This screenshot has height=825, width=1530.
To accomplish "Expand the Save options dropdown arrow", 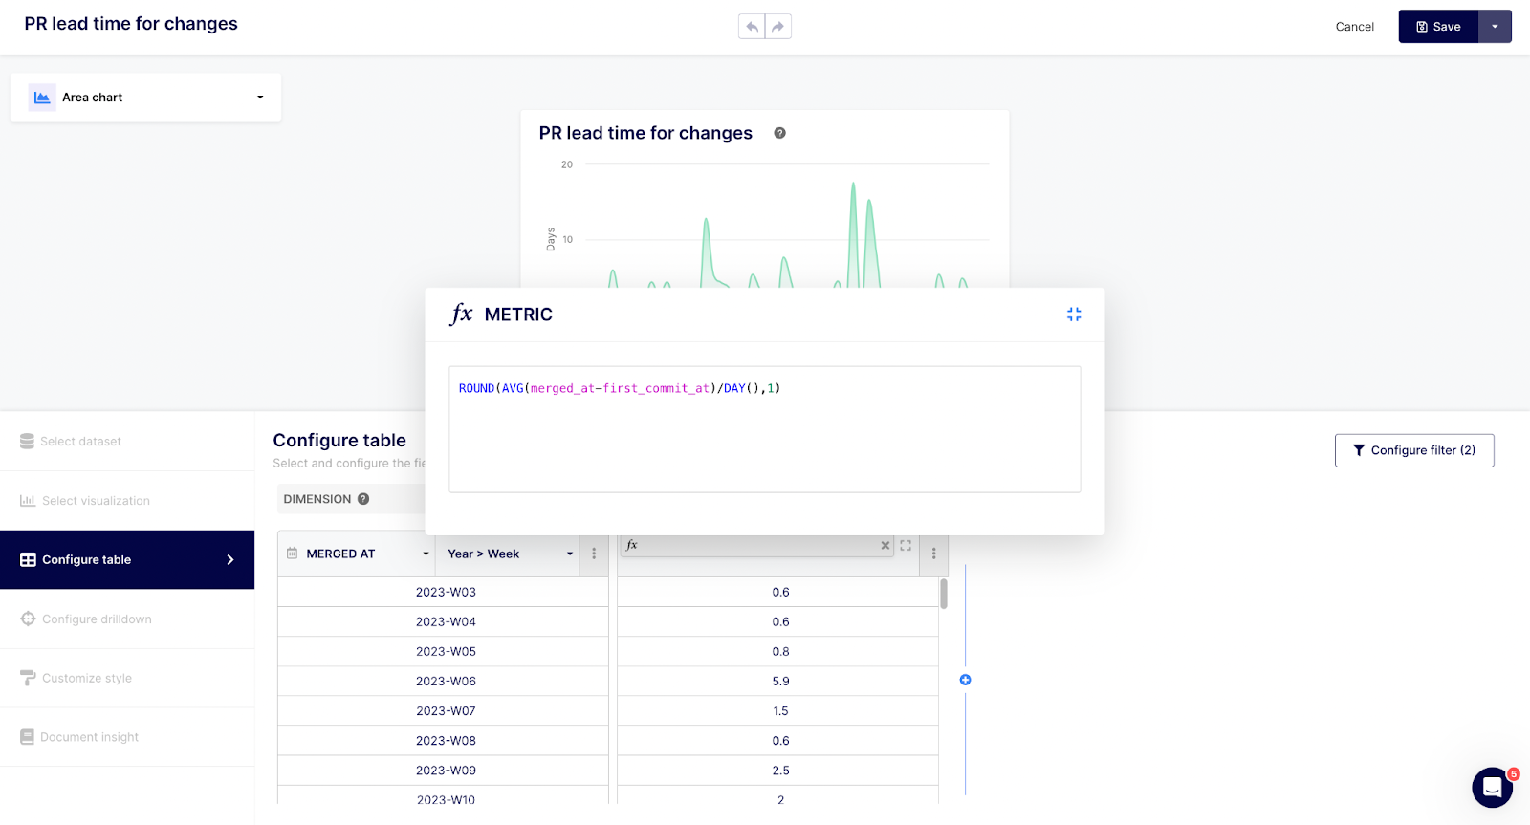I will coord(1495,27).
